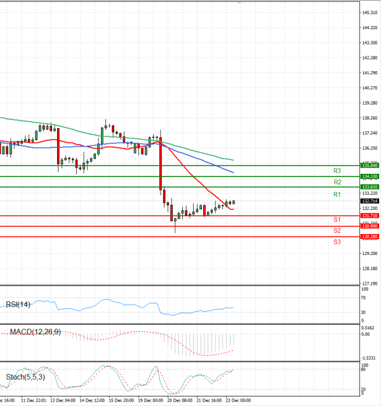Select the 135.040 price tag
This screenshot has width=381, height=406.
pos(370,166)
